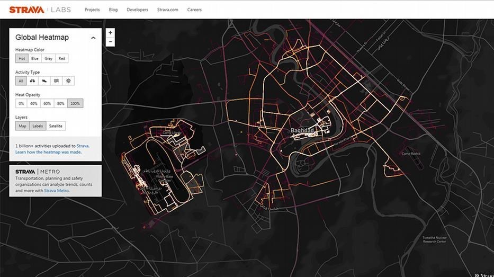The height and width of the screenshot is (277, 494).
Task: Select the Map layer option
Action: pyautogui.click(x=22, y=126)
